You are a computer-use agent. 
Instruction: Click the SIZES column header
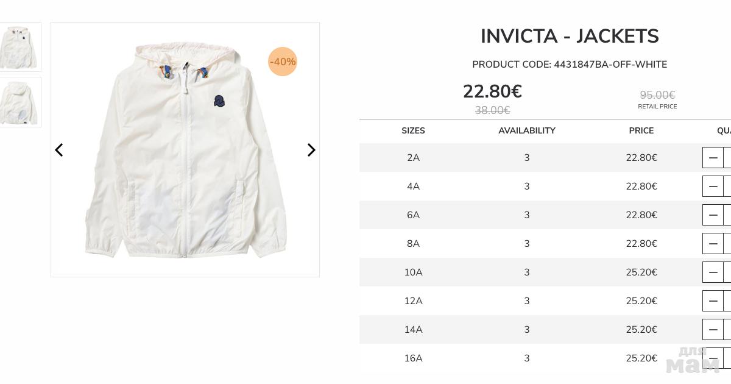(413, 130)
